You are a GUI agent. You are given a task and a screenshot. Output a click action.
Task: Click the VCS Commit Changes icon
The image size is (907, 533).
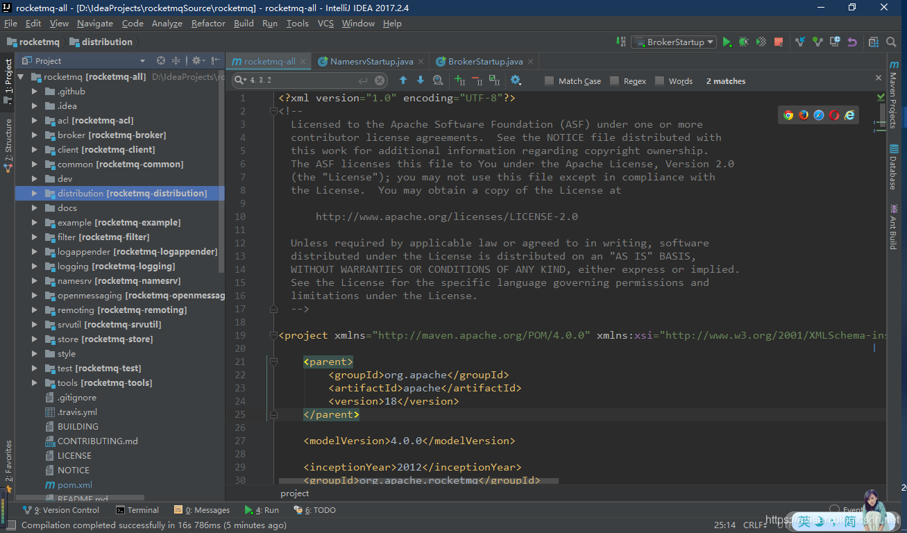pyautogui.click(x=817, y=42)
